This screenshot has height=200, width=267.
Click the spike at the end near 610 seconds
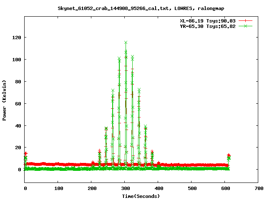[x=229, y=156]
